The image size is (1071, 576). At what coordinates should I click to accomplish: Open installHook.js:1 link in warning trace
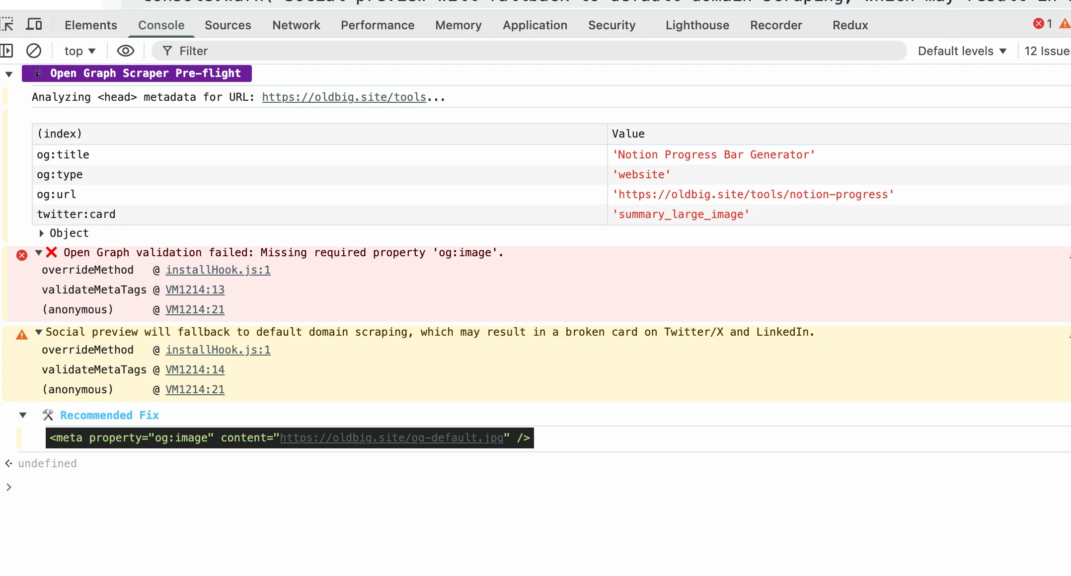point(218,350)
